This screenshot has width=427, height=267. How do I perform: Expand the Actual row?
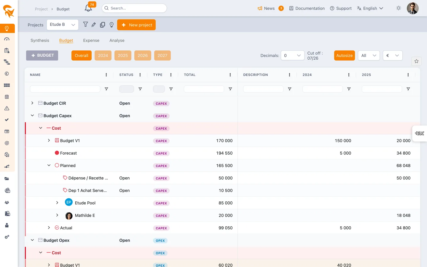[x=49, y=228]
